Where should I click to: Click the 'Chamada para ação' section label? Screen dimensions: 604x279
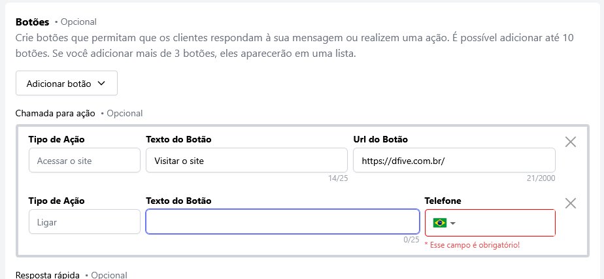[56, 113]
